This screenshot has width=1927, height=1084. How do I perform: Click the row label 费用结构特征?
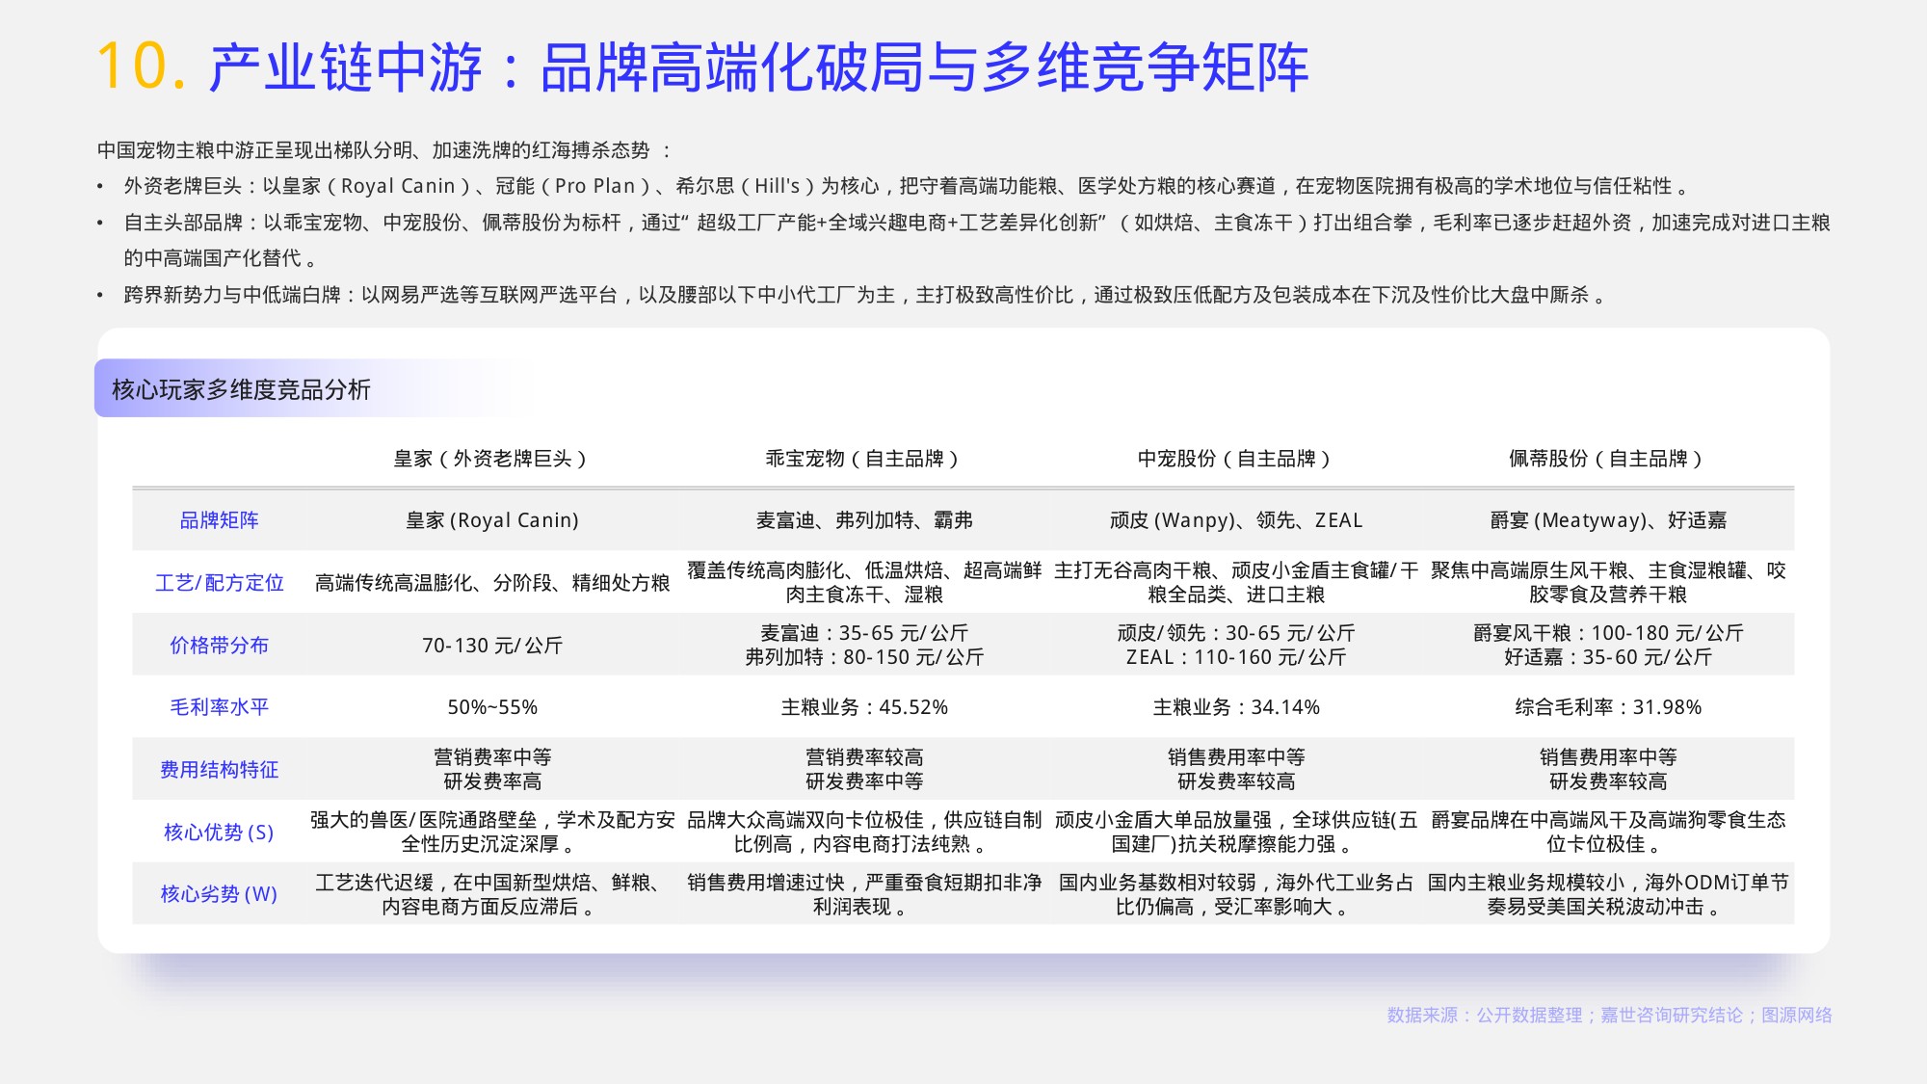pos(220,770)
